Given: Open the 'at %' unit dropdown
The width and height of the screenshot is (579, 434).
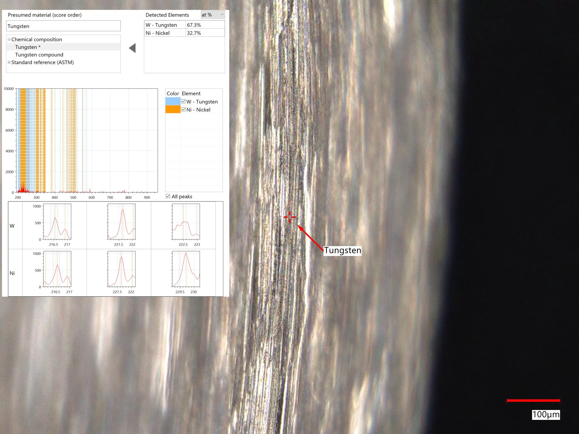Looking at the screenshot, I should pyautogui.click(x=213, y=15).
